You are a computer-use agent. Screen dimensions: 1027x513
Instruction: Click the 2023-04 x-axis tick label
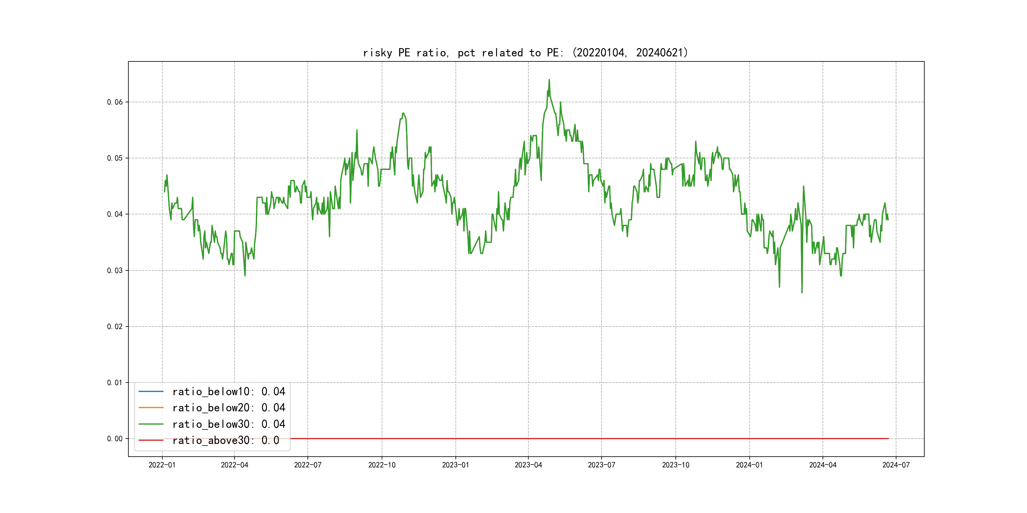click(528, 465)
